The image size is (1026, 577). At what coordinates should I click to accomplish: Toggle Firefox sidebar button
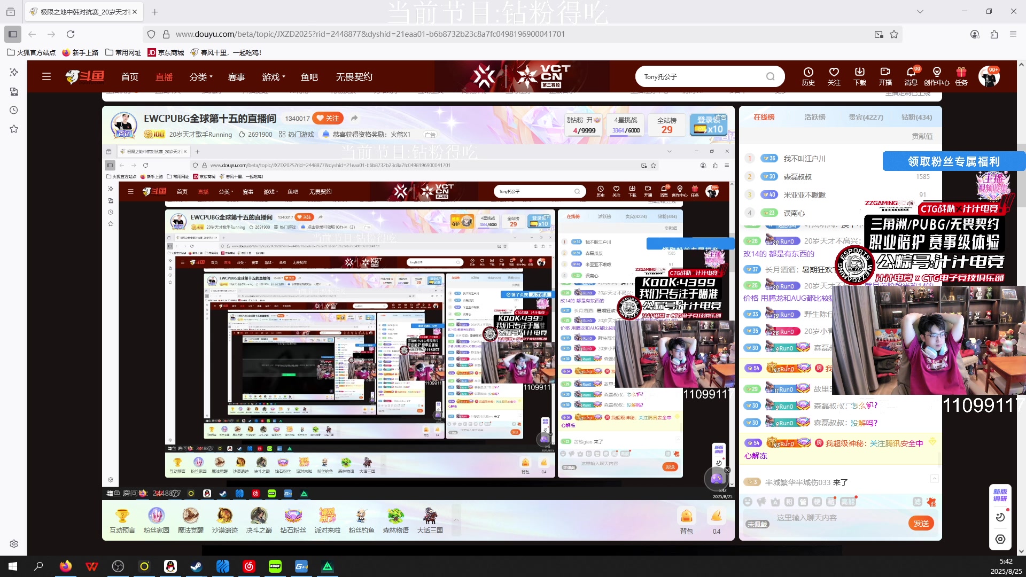click(x=13, y=34)
